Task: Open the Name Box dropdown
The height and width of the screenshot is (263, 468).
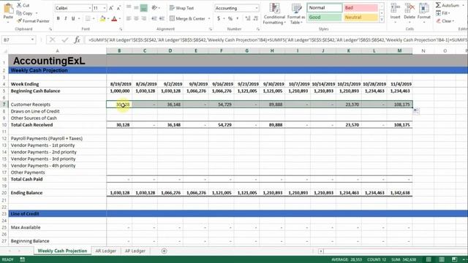Action: pyautogui.click(x=32, y=39)
